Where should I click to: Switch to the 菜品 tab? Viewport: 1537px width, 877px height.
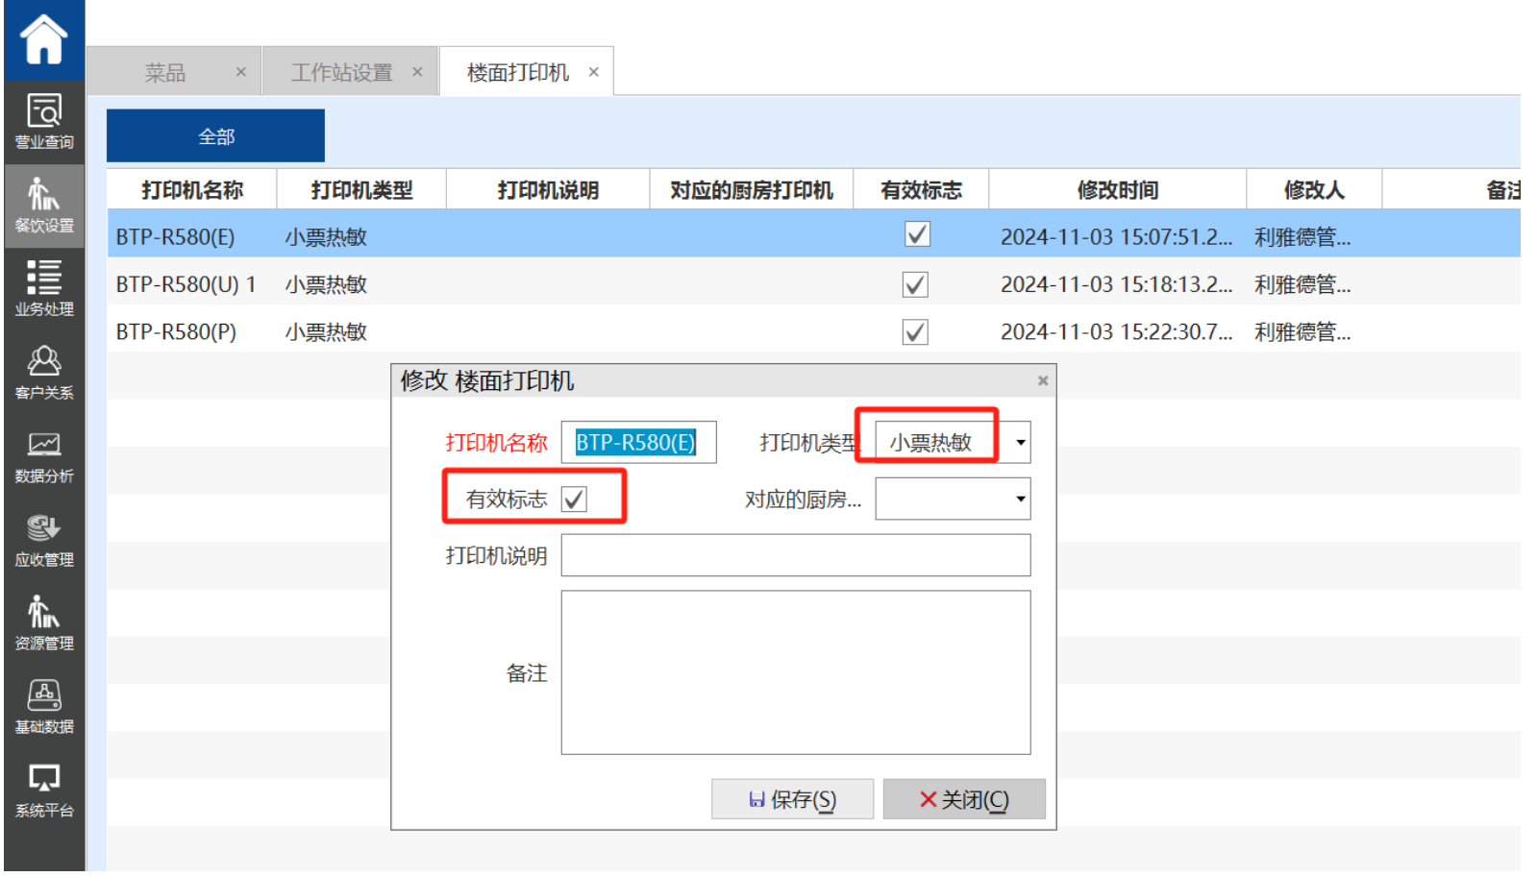pyautogui.click(x=164, y=73)
